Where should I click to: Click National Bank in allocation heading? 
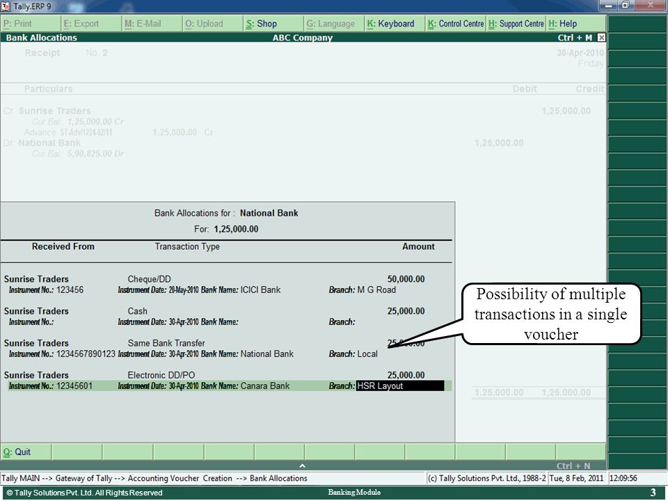(269, 213)
